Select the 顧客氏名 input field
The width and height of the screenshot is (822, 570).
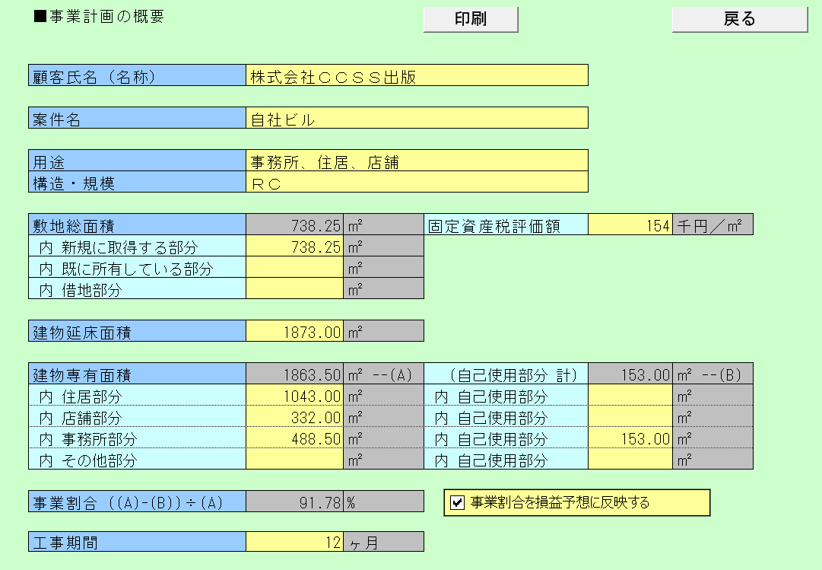point(417,75)
